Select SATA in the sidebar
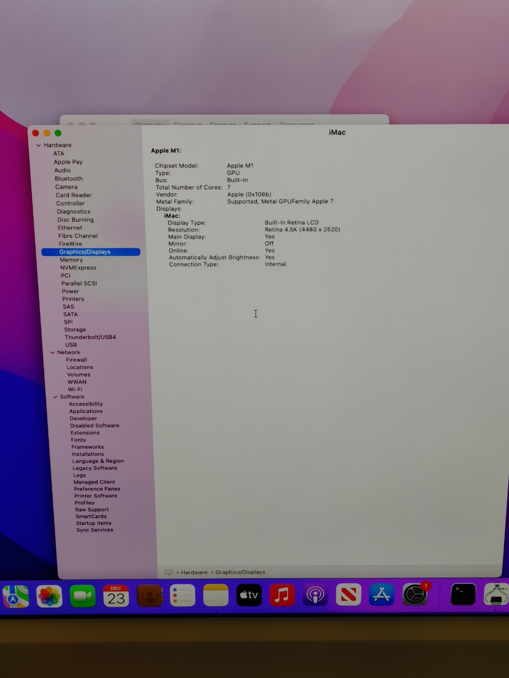 pyautogui.click(x=70, y=314)
